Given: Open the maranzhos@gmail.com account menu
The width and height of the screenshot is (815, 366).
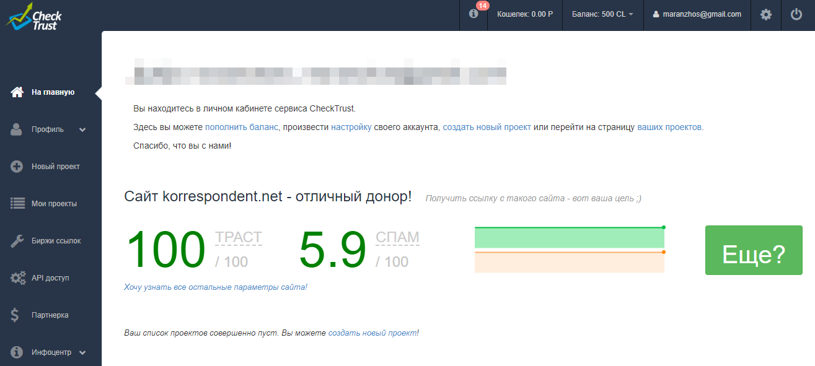Looking at the screenshot, I should click(x=697, y=14).
